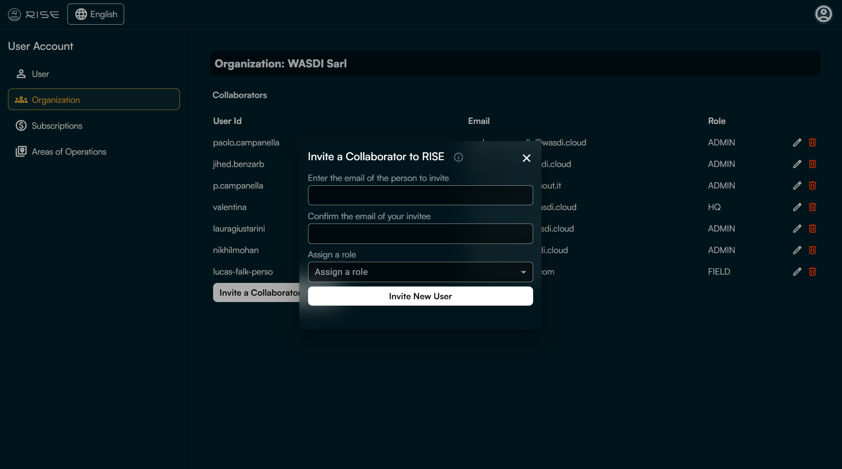Screen dimensions: 842x469
Task: Edit p.campanella row
Action: (x=797, y=186)
